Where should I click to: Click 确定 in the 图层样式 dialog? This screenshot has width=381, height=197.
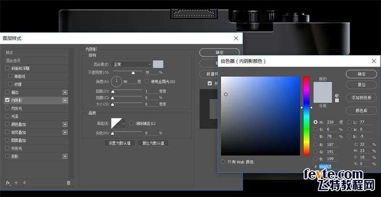pyautogui.click(x=220, y=52)
